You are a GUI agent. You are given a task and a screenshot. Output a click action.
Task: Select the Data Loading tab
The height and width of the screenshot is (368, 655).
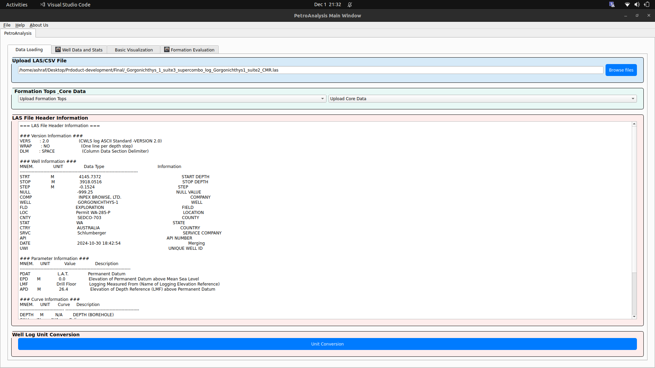pyautogui.click(x=29, y=50)
